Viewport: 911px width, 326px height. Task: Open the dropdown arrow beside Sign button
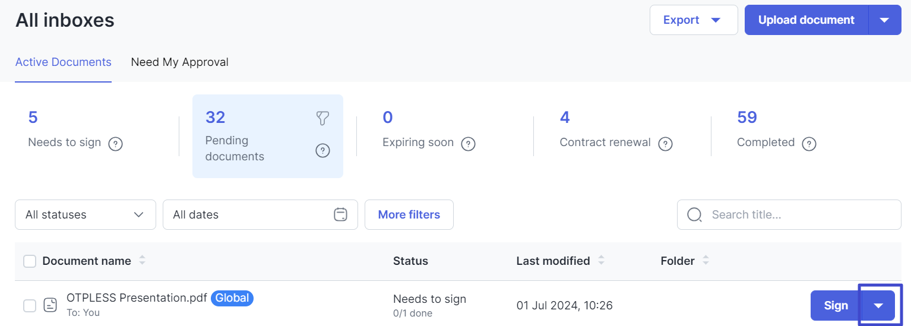[x=879, y=306]
